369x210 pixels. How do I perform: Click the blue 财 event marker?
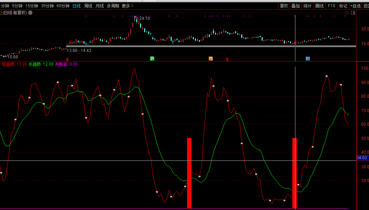coord(308,58)
